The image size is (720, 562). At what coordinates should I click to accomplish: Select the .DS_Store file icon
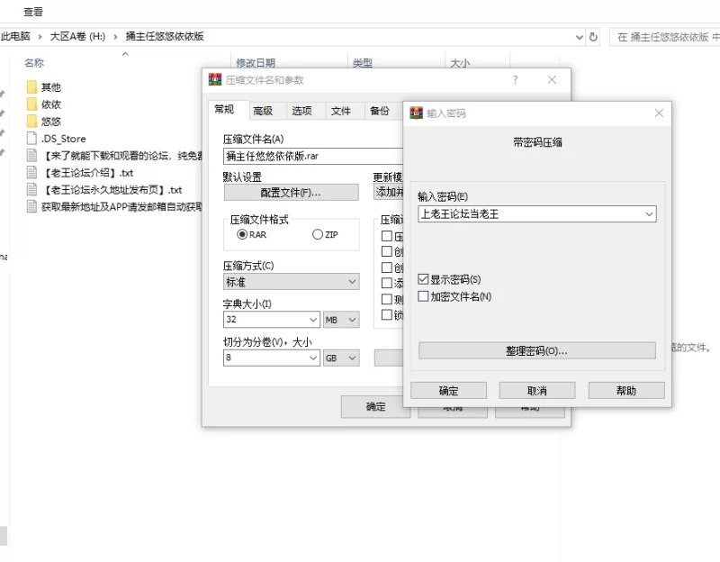coord(31,139)
